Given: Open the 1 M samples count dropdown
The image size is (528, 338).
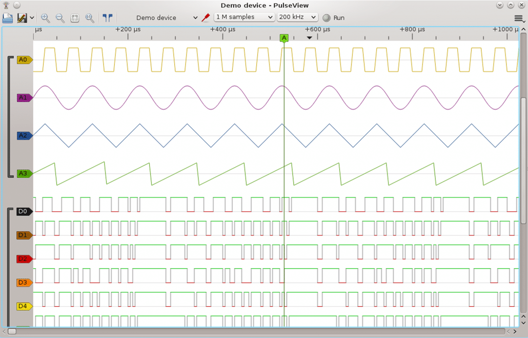Looking at the screenshot, I should [x=244, y=17].
